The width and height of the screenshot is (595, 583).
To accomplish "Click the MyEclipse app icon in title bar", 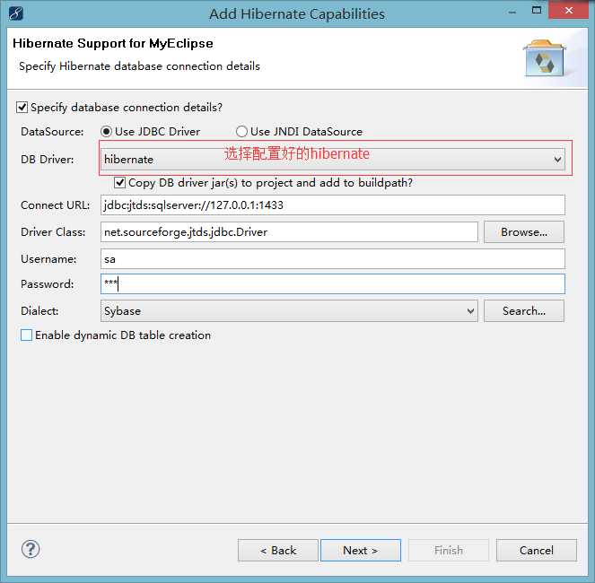I will click(16, 13).
